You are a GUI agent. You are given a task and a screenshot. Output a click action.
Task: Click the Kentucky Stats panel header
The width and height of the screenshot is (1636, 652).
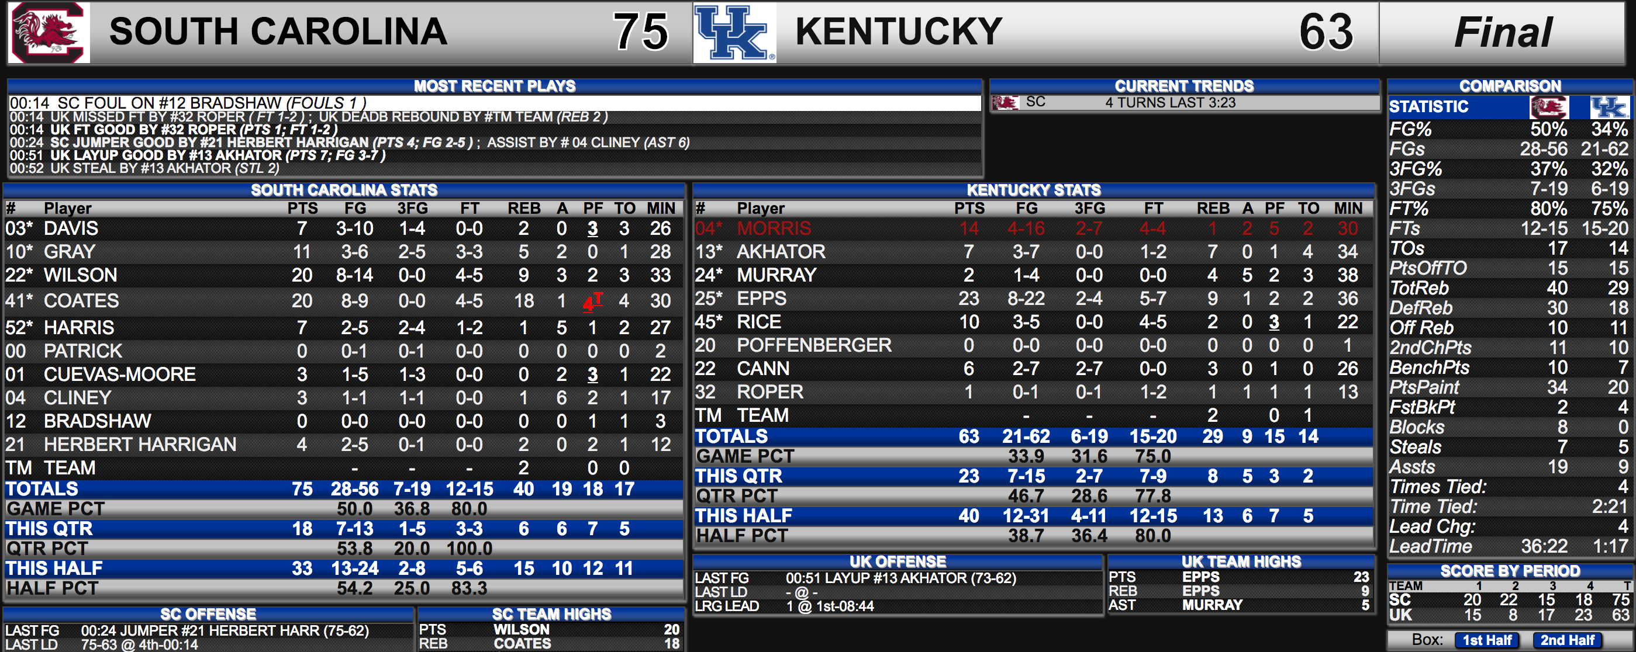pos(1033,190)
